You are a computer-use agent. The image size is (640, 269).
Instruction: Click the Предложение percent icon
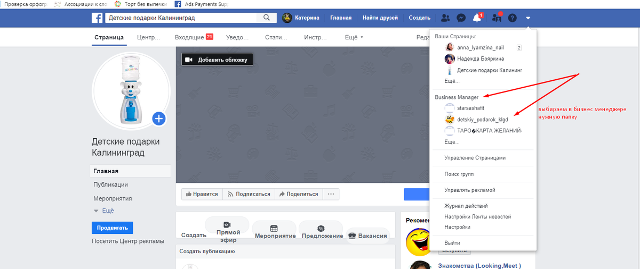click(321, 228)
